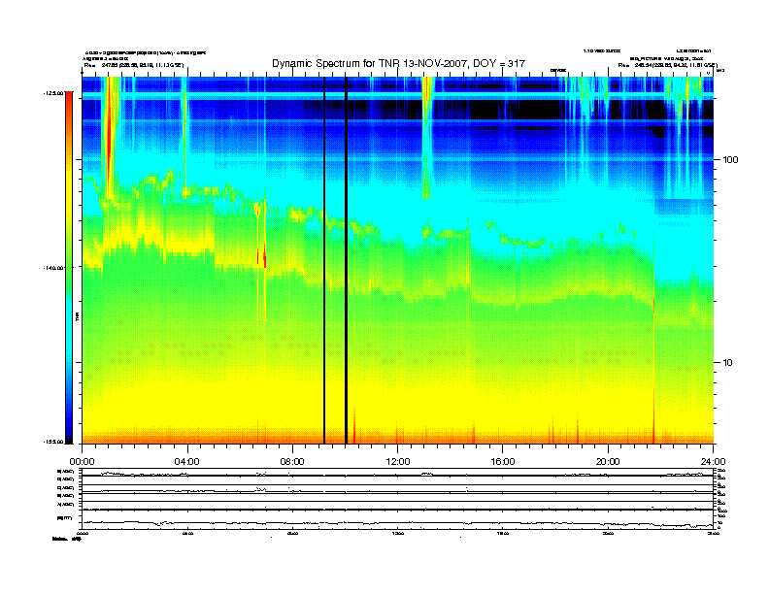Click the bottom wavy line in the lower panel
The image size is (769, 594).
tap(397, 523)
